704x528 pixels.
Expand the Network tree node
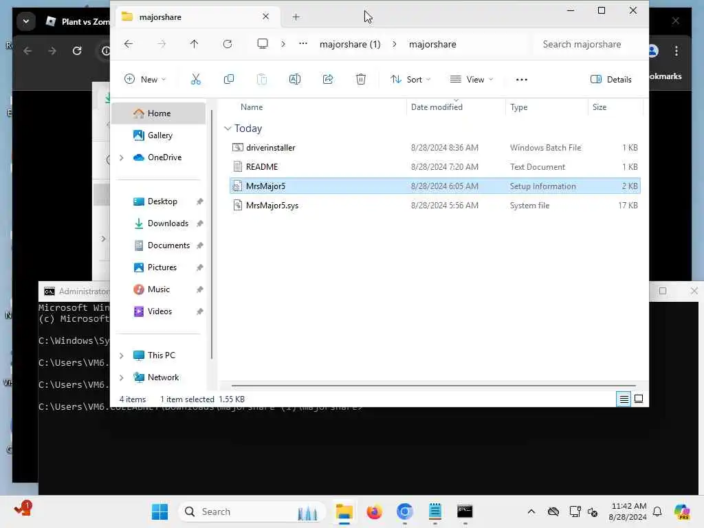click(121, 377)
